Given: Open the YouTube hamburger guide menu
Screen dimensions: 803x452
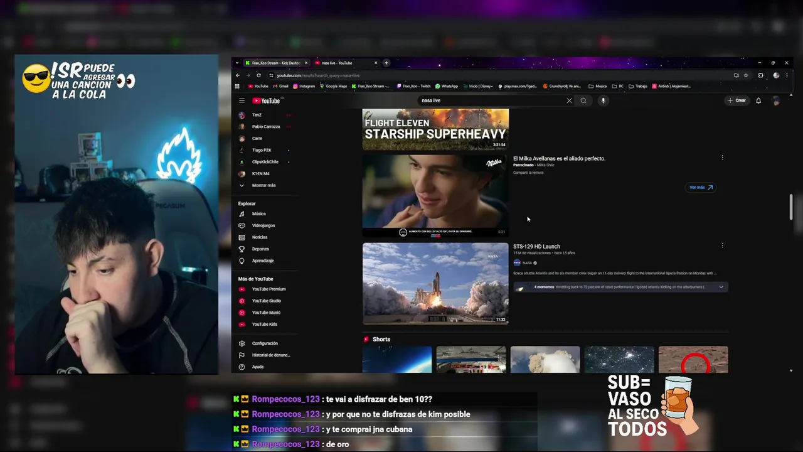Looking at the screenshot, I should pos(242,100).
